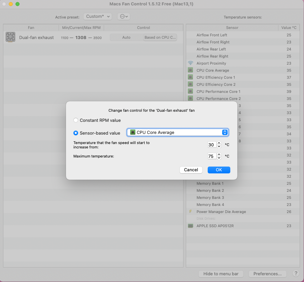Select the Sensor-based value radio button
Viewport: 304px width, 282px height.
coord(76,133)
